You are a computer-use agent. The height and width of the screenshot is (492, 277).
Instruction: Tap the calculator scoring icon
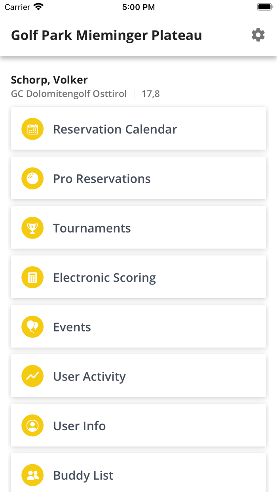(32, 277)
